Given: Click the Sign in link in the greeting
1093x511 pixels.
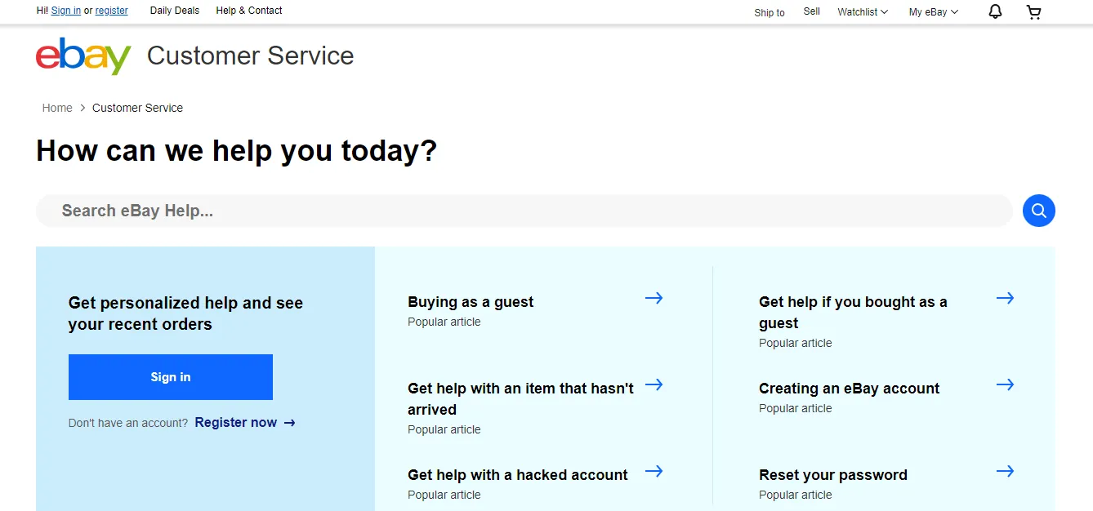Looking at the screenshot, I should click(65, 11).
